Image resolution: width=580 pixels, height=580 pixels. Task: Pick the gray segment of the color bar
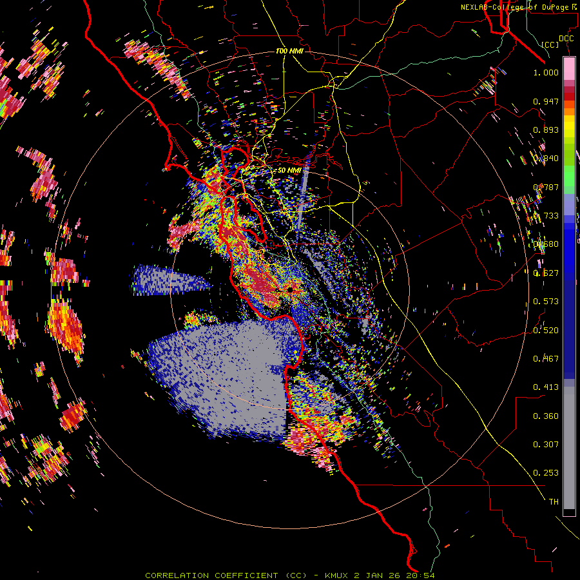point(569,448)
